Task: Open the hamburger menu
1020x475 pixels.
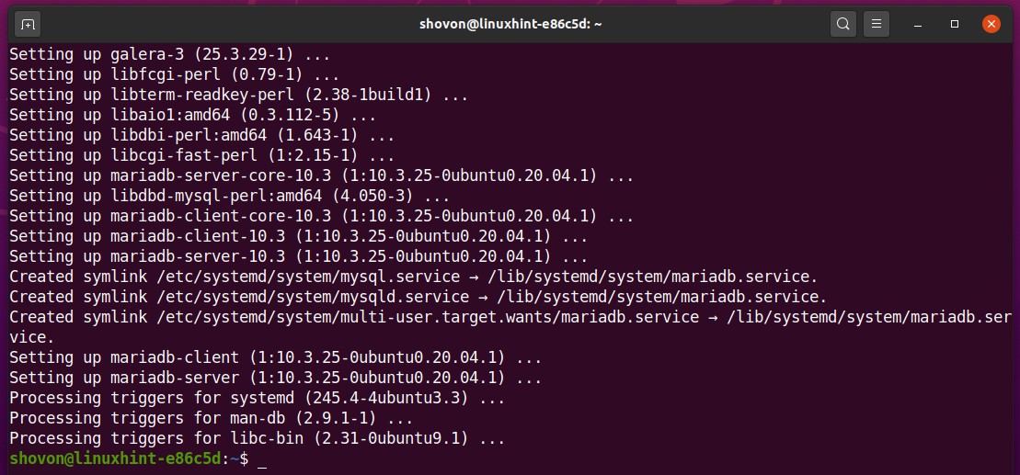Action: coord(877,22)
